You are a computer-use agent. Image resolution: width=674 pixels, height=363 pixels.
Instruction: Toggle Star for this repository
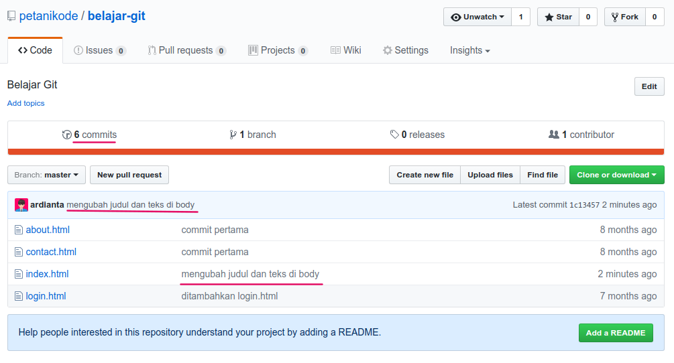[x=558, y=17]
